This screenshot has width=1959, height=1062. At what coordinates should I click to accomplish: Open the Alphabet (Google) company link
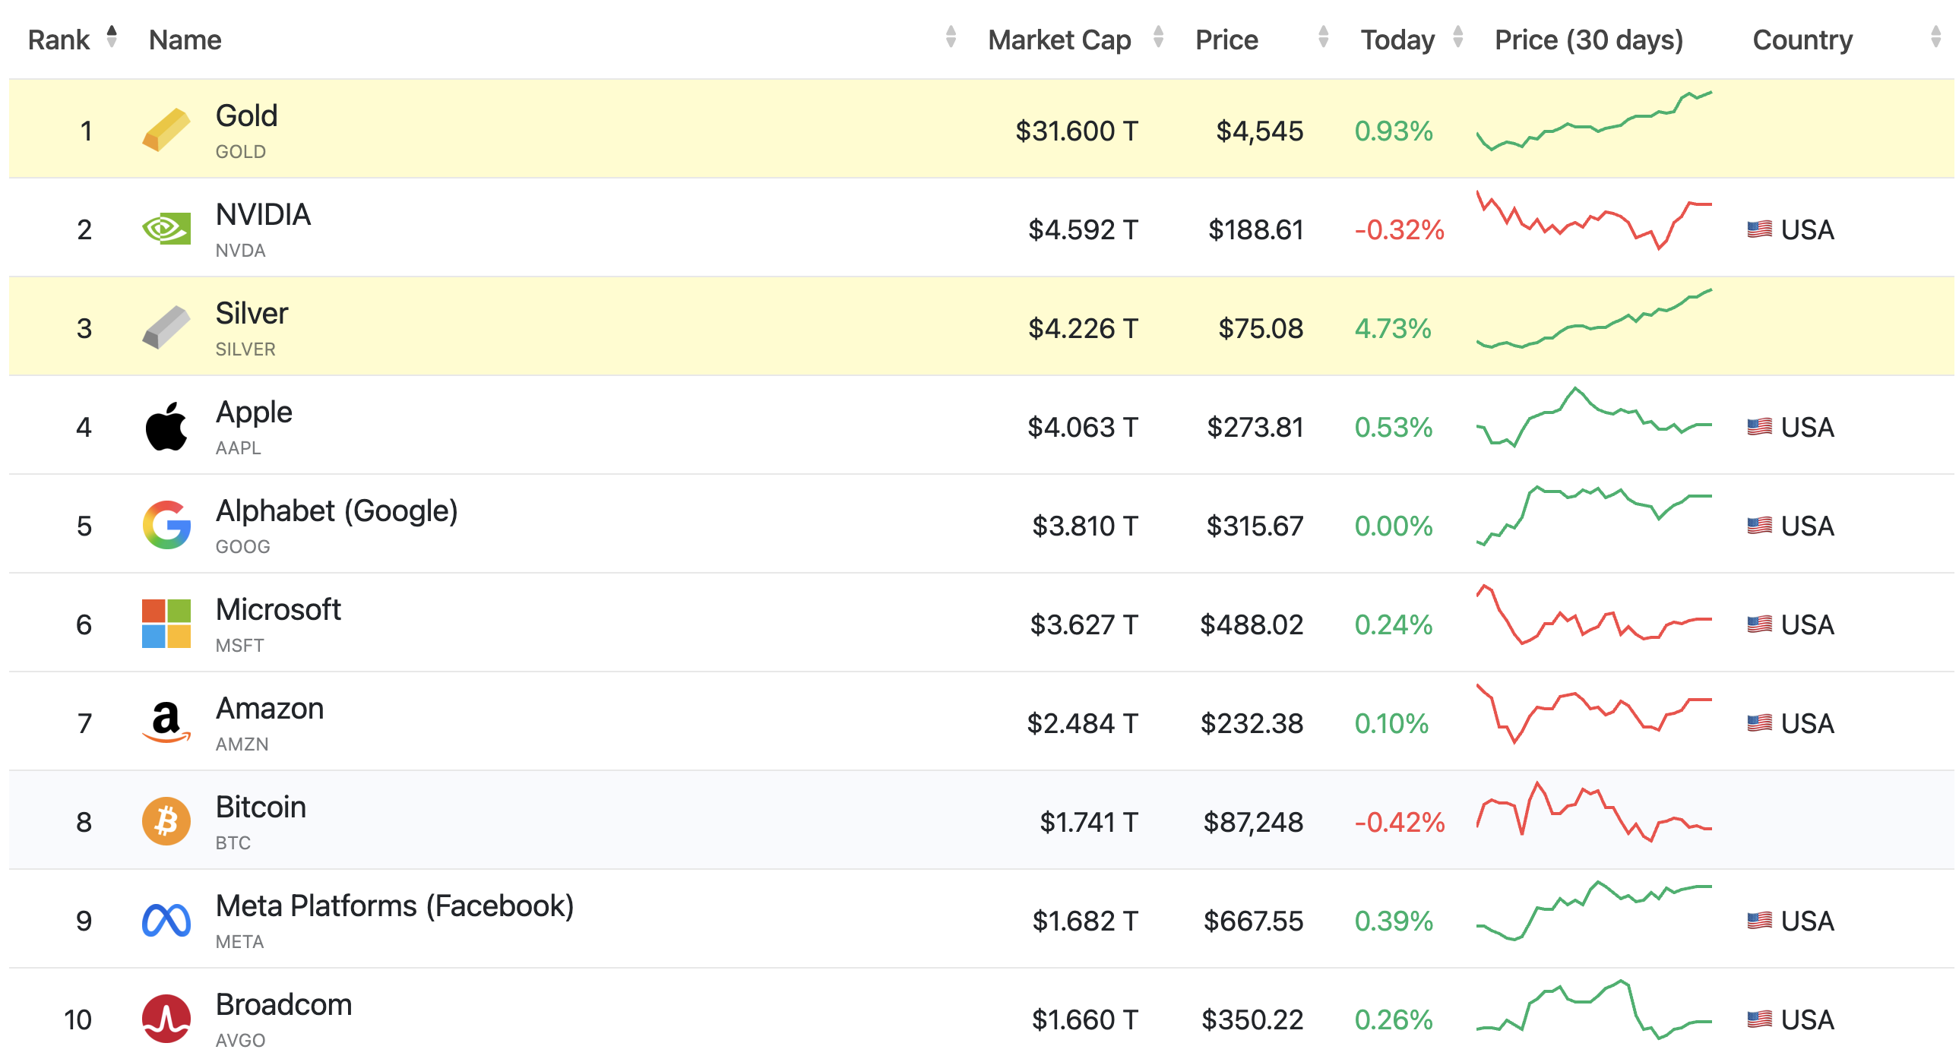click(336, 510)
